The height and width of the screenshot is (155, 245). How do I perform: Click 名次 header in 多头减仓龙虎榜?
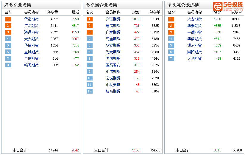coord(171,12)
